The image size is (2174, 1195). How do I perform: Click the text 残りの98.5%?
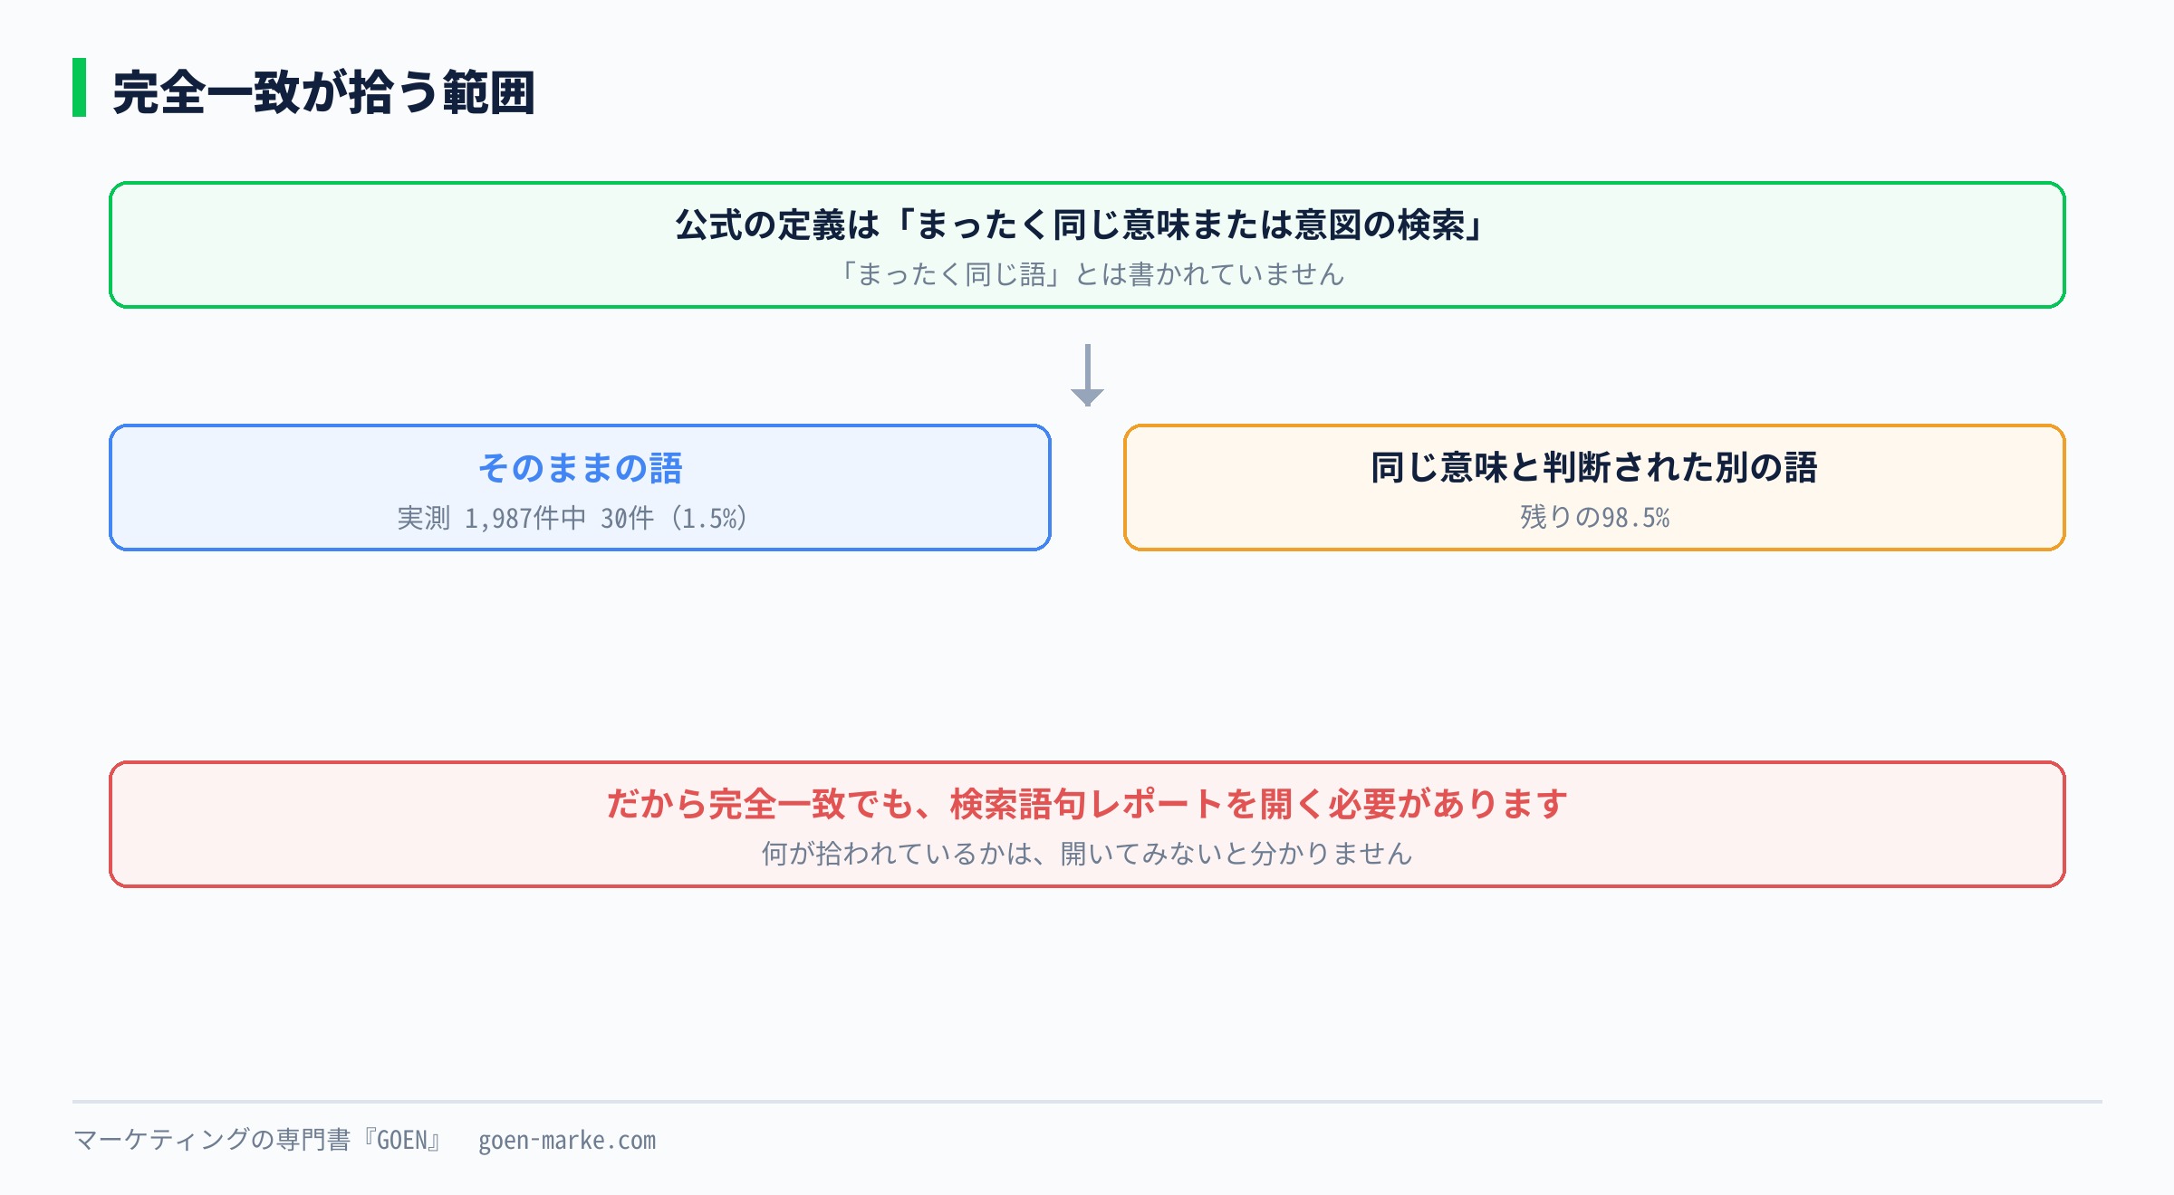(x=1594, y=517)
